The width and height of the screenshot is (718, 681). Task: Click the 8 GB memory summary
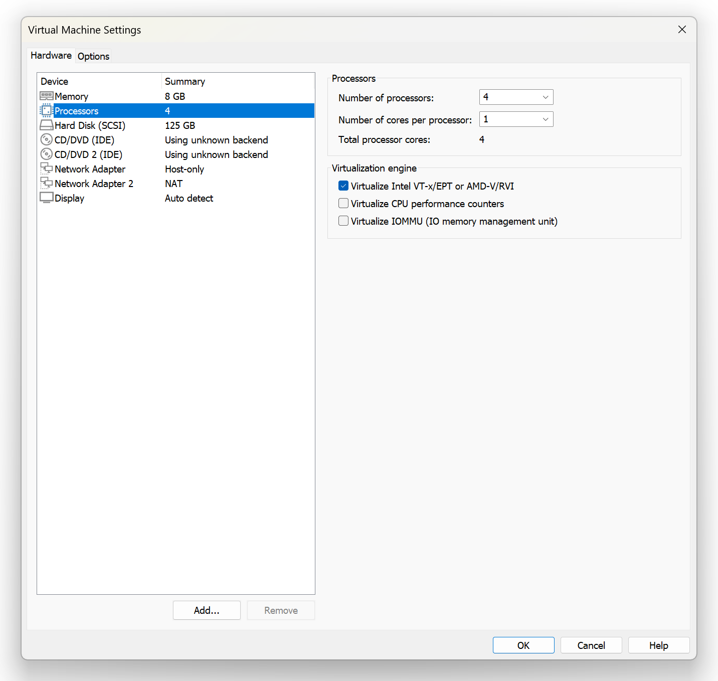[x=175, y=96]
